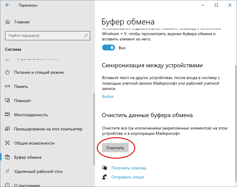The width and height of the screenshot is (237, 187).
Task: Click the sidebar vertical scrollbar
Action: click(94, 129)
